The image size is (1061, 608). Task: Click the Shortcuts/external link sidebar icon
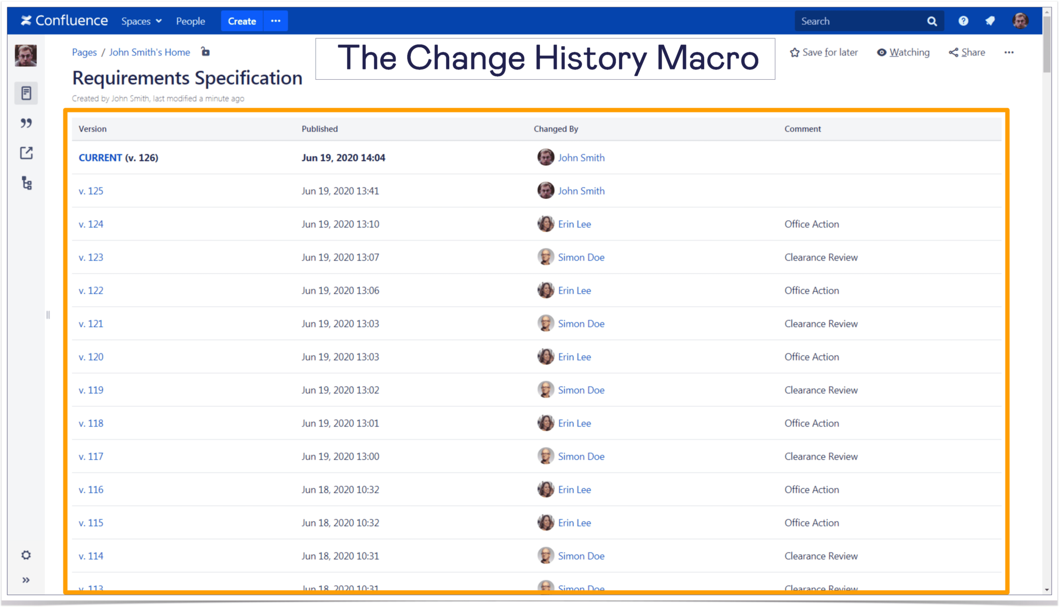[26, 153]
